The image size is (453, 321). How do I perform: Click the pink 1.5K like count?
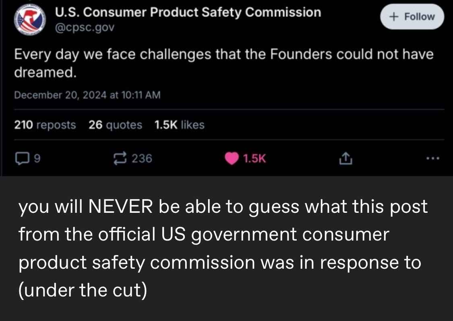(x=254, y=158)
